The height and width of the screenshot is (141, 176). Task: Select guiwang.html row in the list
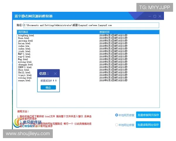click(25, 41)
